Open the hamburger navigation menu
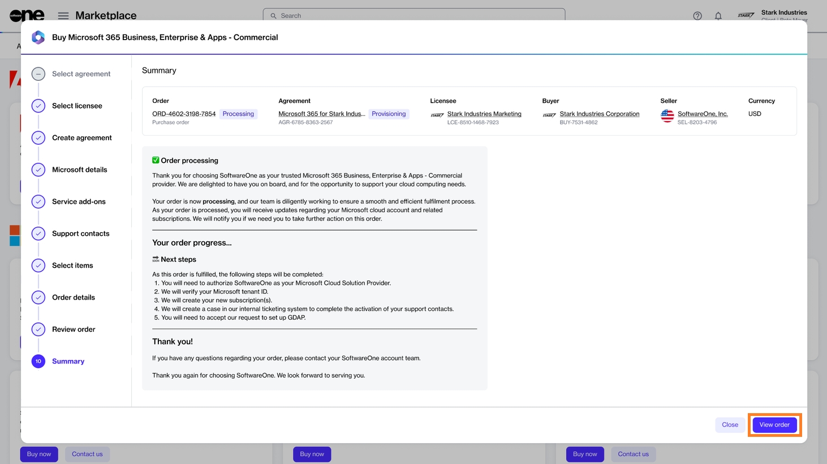This screenshot has width=827, height=464. click(63, 16)
